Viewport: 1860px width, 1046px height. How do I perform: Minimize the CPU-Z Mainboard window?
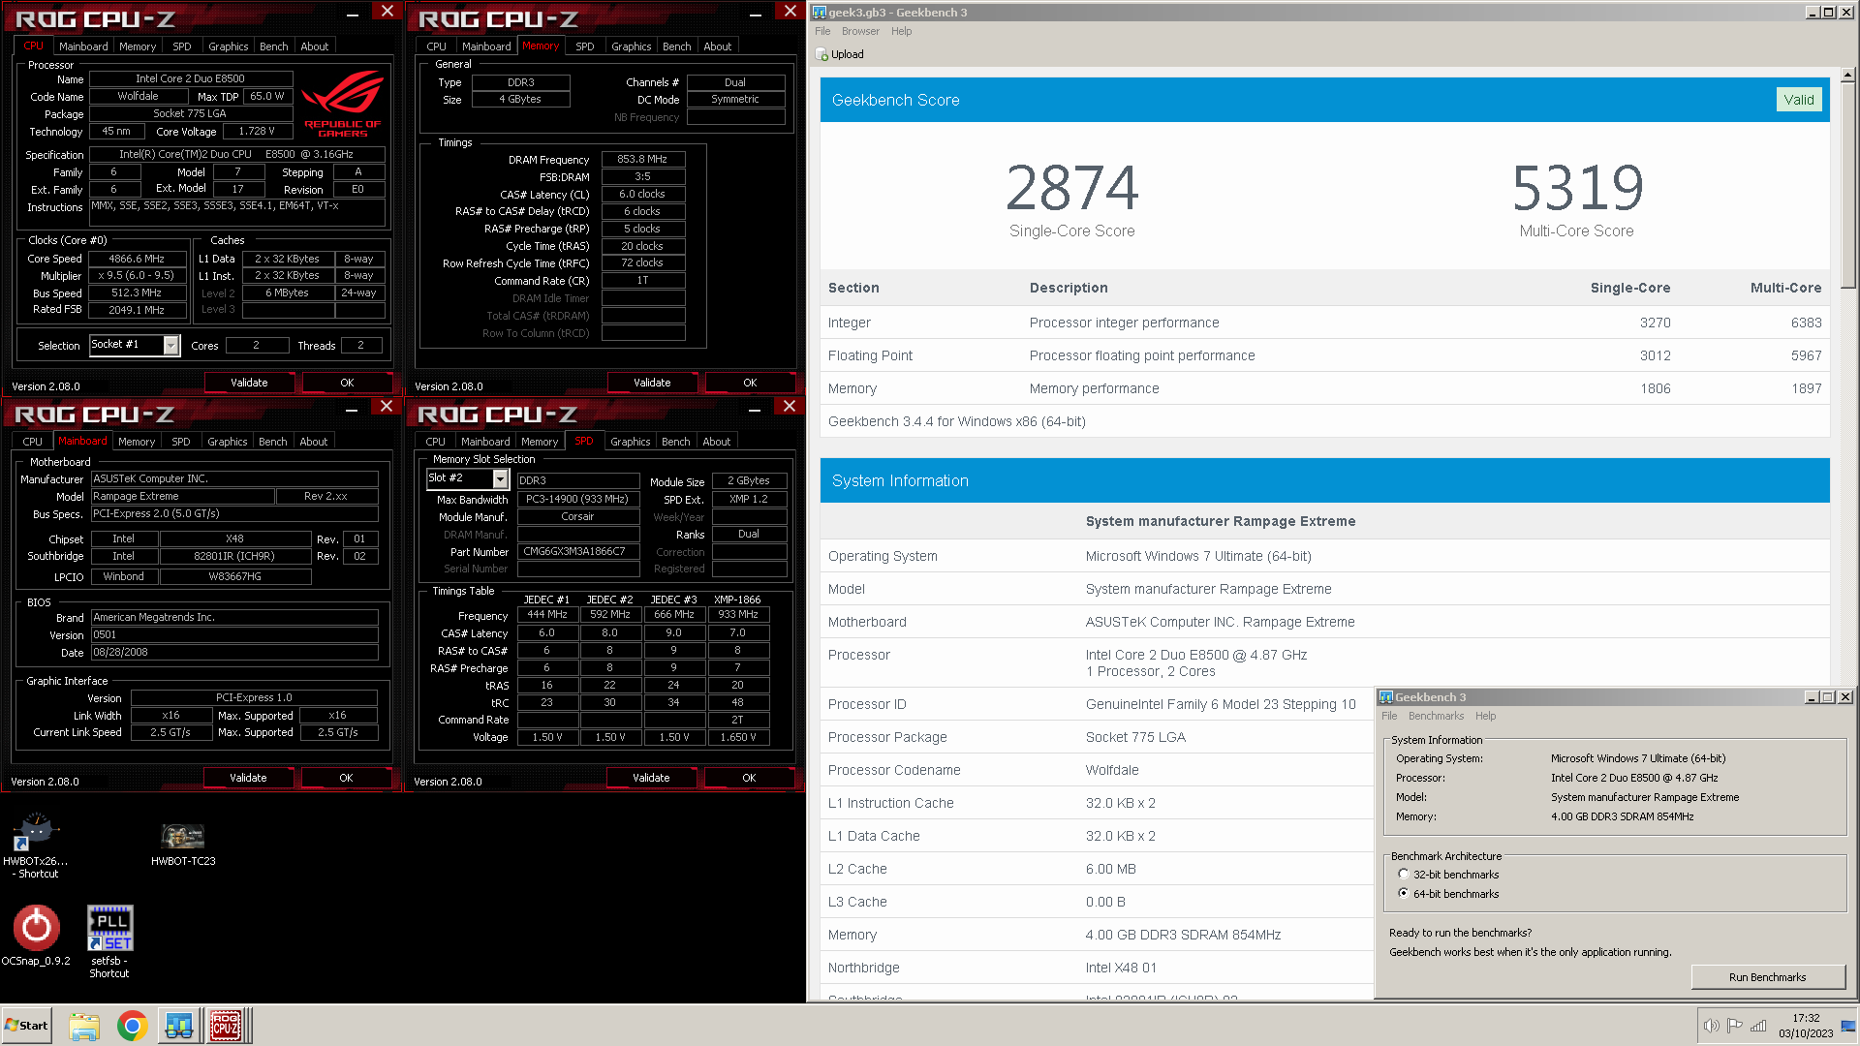(352, 409)
